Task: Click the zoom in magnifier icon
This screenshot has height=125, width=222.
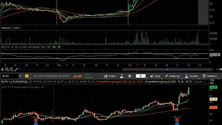Action: [7, 69]
